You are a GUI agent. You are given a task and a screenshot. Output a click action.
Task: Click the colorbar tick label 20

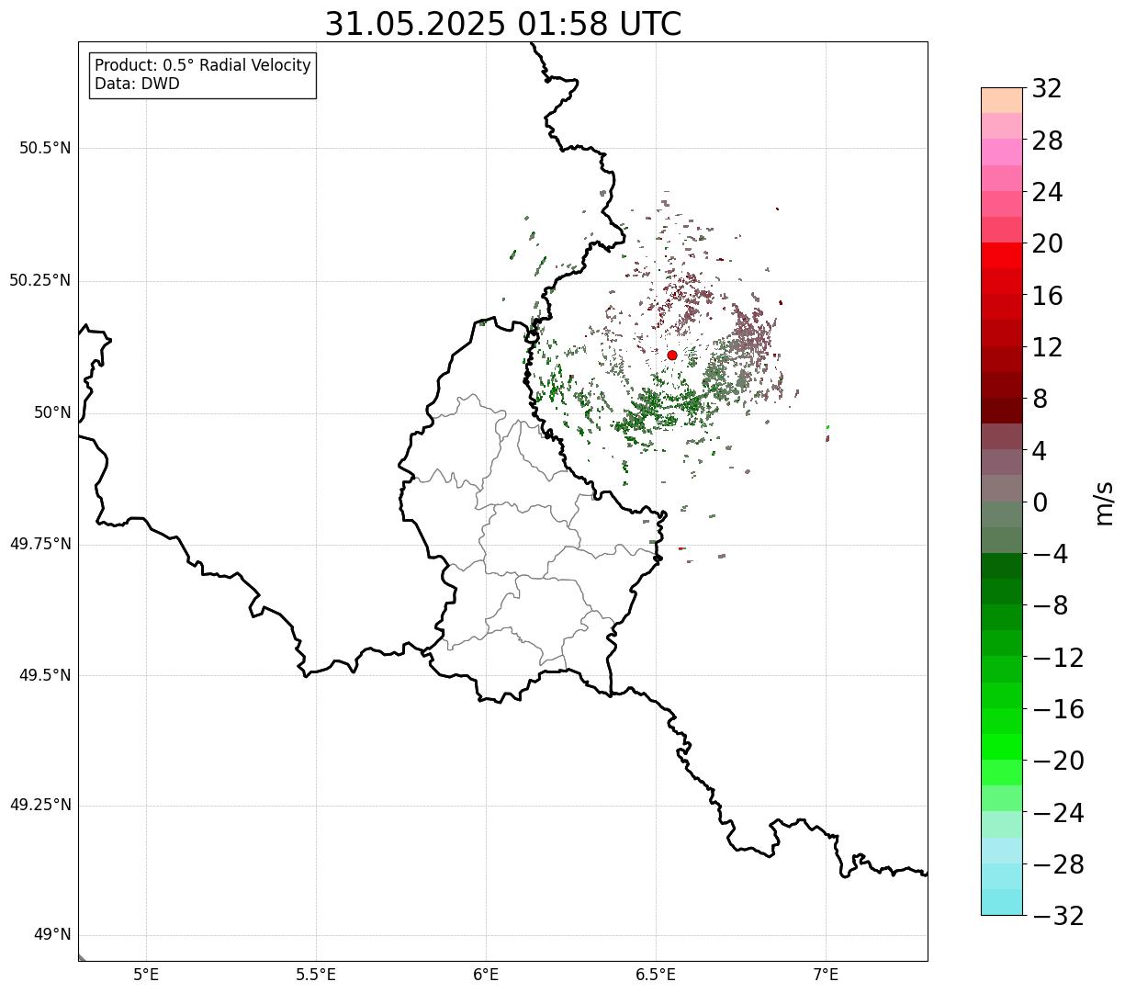click(x=1047, y=244)
